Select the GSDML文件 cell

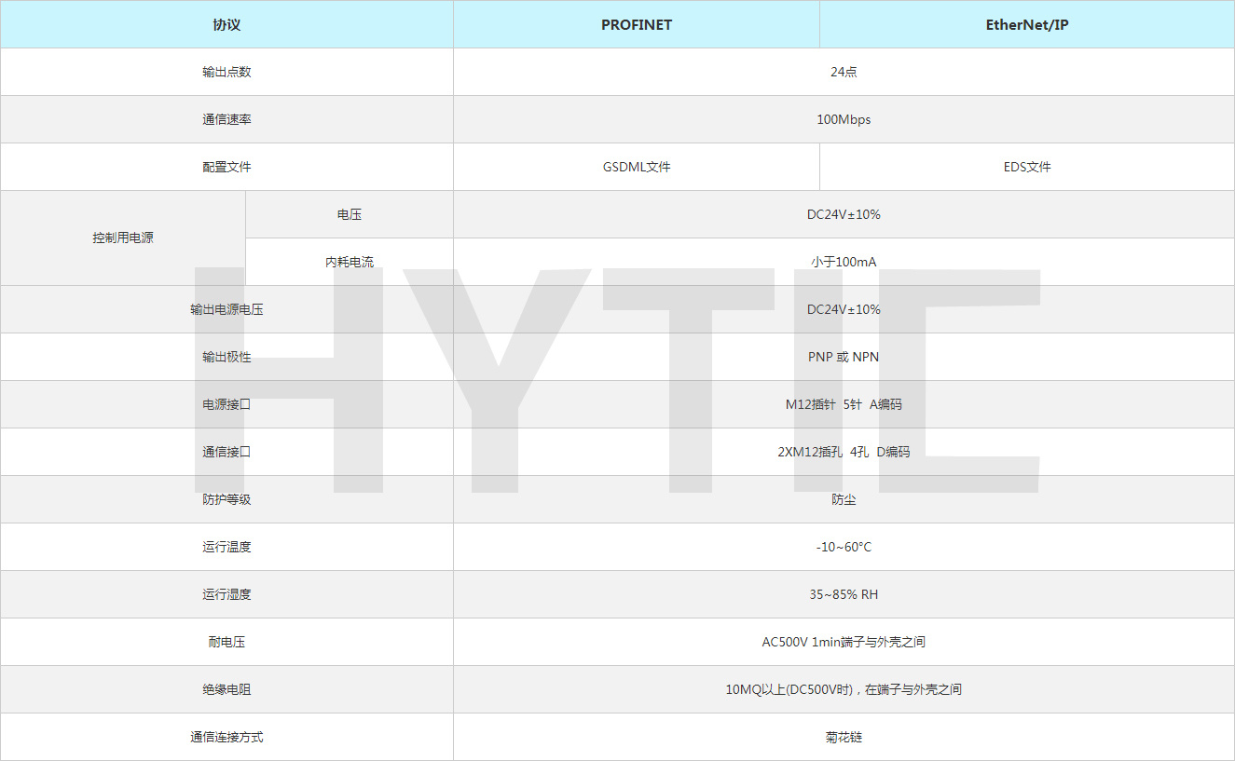[637, 167]
